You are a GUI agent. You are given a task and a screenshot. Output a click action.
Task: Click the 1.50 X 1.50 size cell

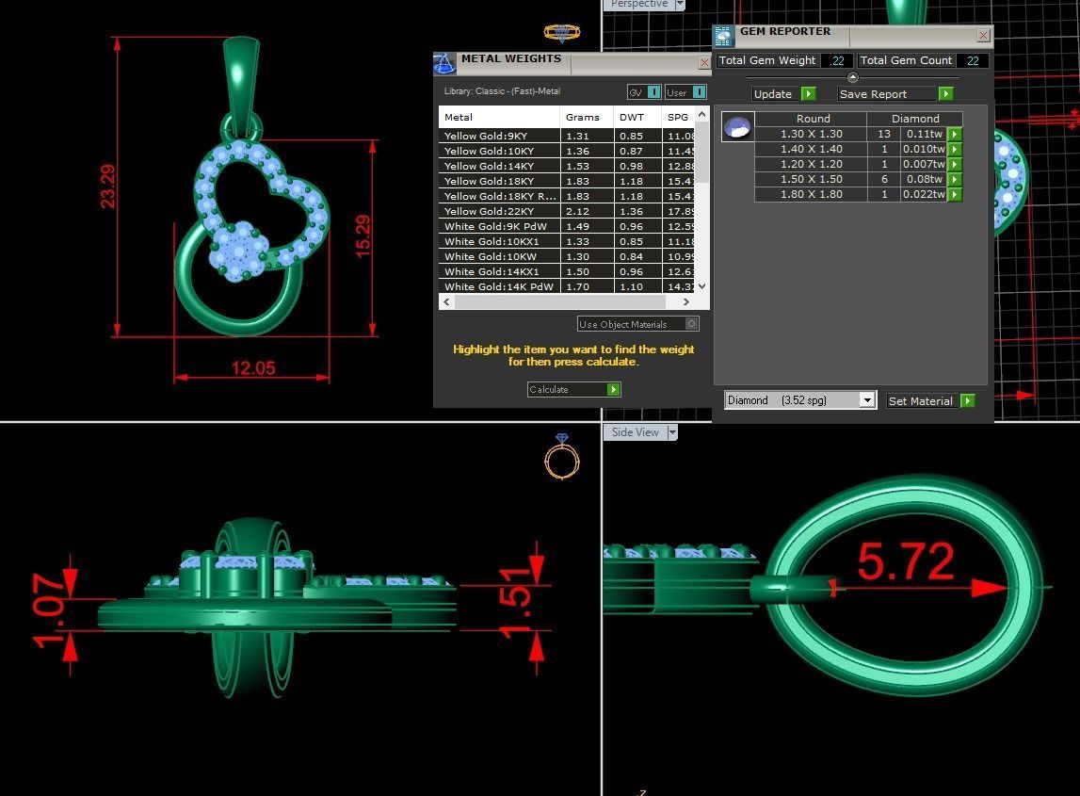(812, 179)
